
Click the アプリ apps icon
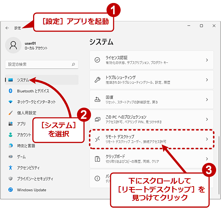[x=11, y=124]
